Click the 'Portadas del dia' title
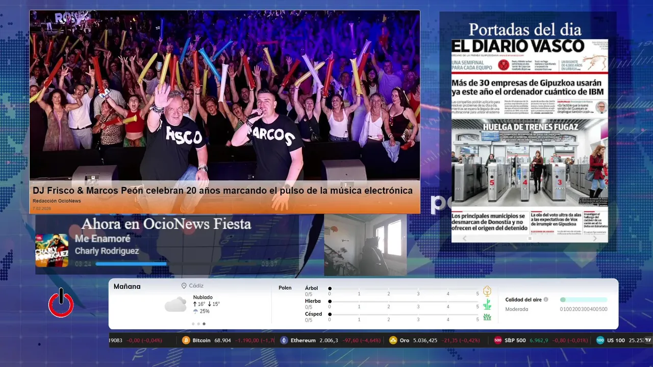 tap(525, 29)
